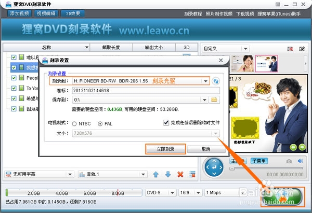
Task: Click the window menu icon in title bar
Action: tap(278, 4)
